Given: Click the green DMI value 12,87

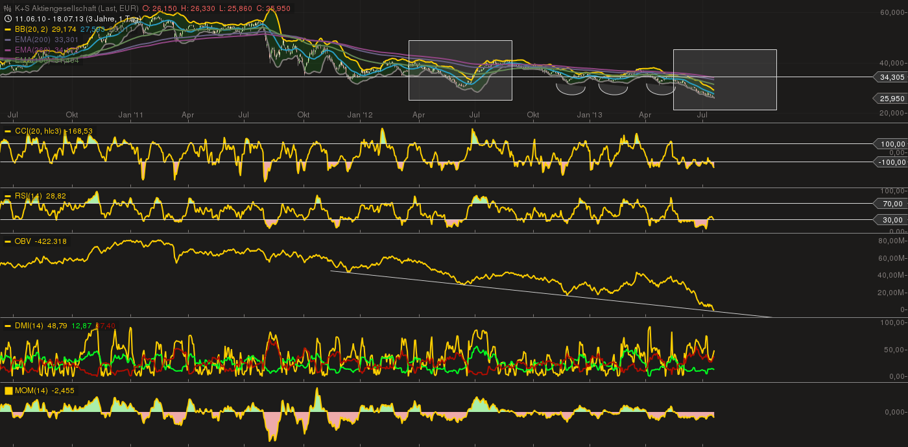Looking at the screenshot, I should coord(82,326).
